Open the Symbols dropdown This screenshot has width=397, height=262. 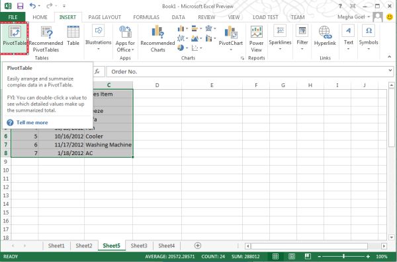(x=369, y=37)
